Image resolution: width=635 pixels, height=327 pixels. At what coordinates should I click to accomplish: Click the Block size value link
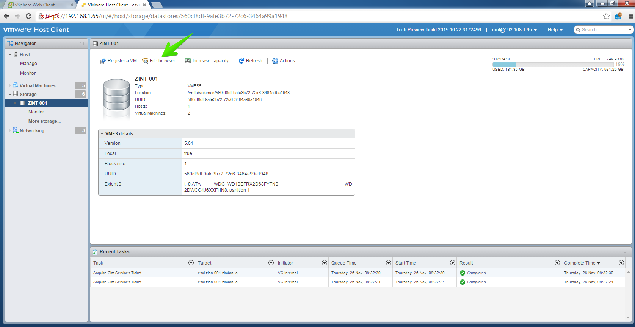pyautogui.click(x=185, y=164)
